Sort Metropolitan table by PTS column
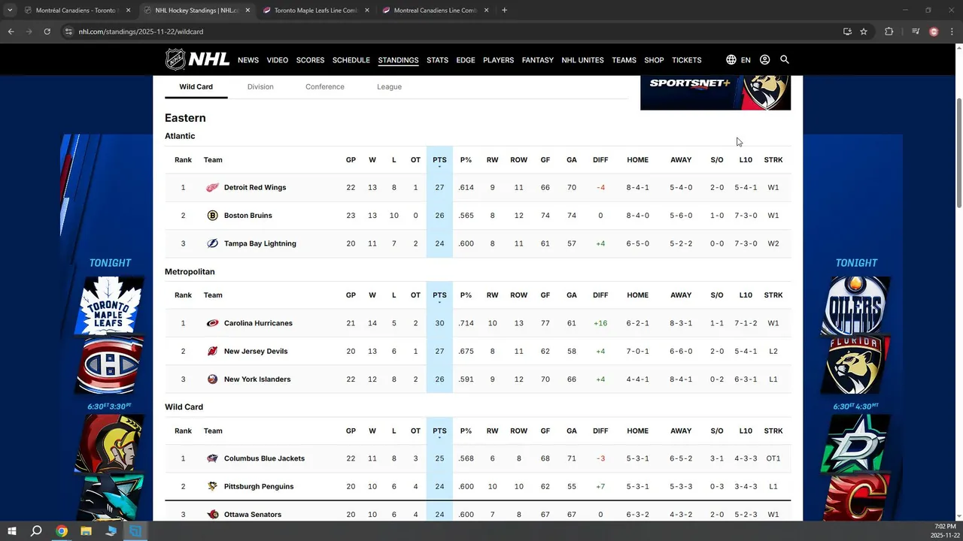 (x=439, y=295)
